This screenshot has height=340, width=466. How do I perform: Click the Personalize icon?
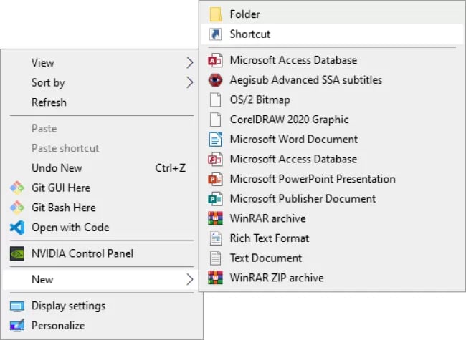[17, 326]
